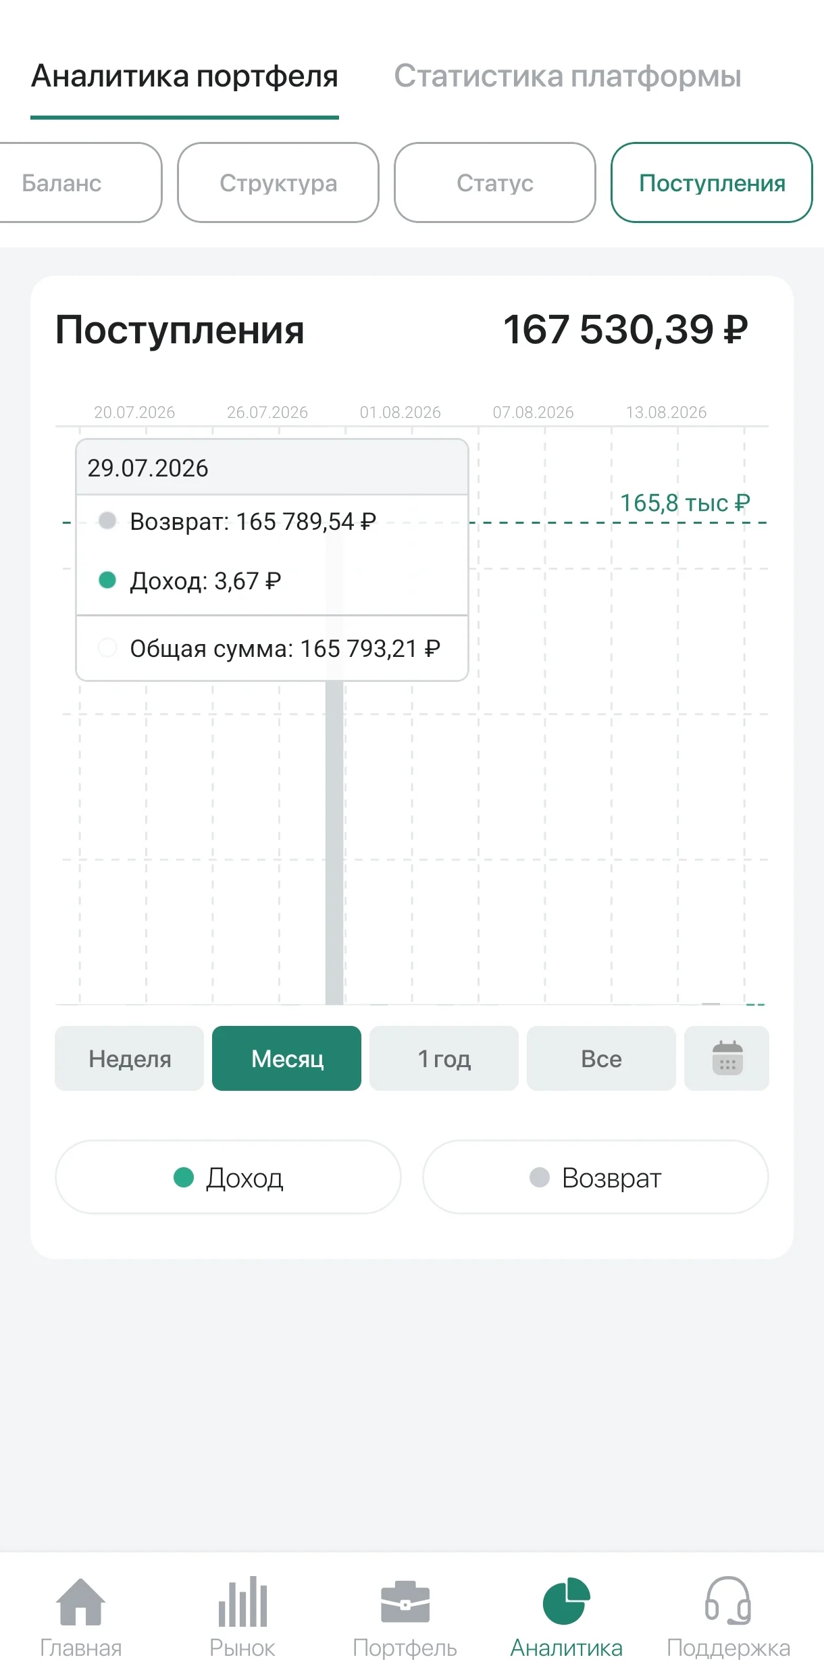
Task: Select the 1 год period
Action: coord(444,1058)
